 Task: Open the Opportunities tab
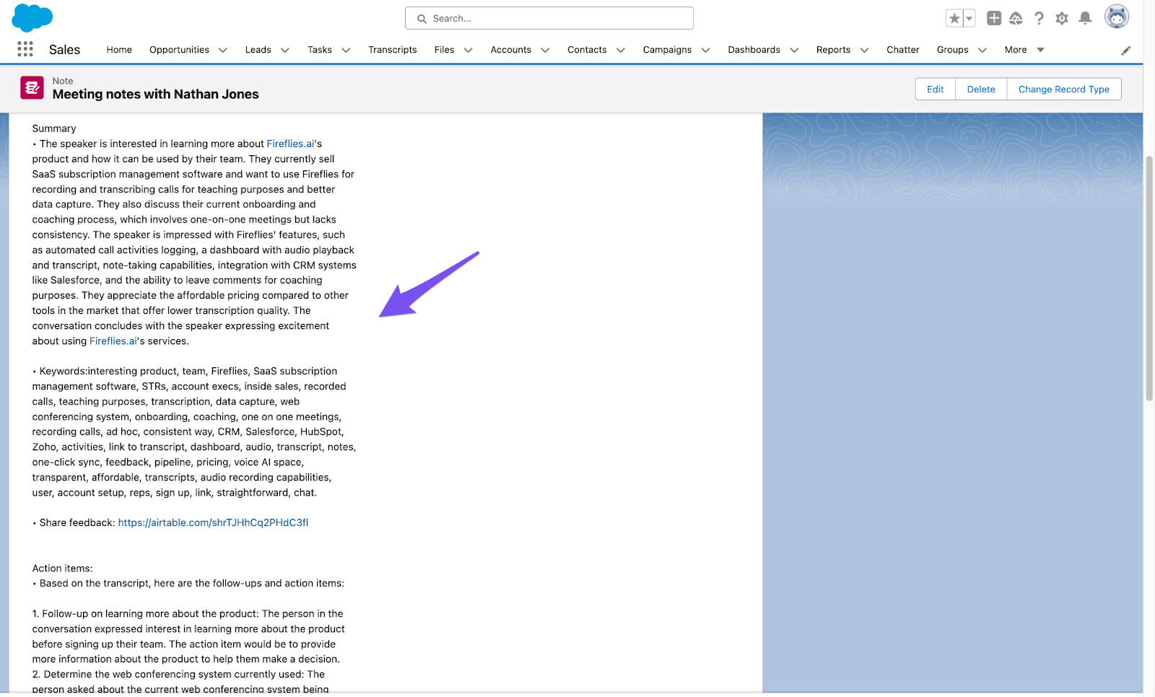pyautogui.click(x=179, y=50)
